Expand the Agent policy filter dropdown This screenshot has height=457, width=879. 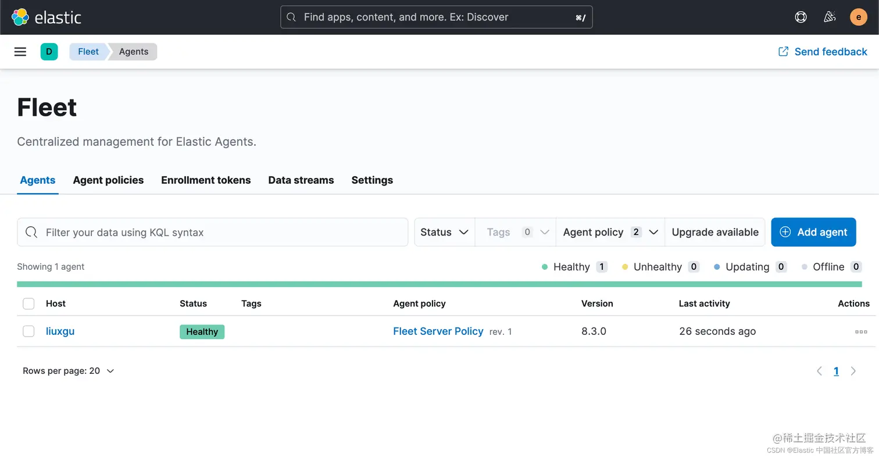click(x=610, y=232)
